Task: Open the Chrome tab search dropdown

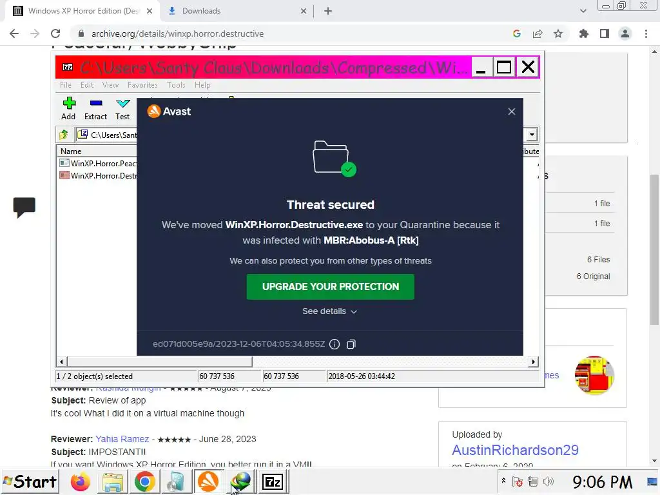Action: click(583, 11)
